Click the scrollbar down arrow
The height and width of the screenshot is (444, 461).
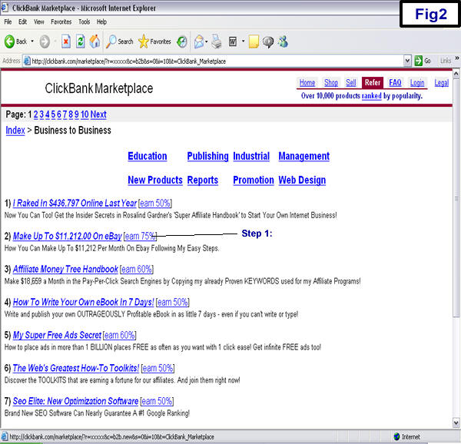pyautogui.click(x=456, y=423)
